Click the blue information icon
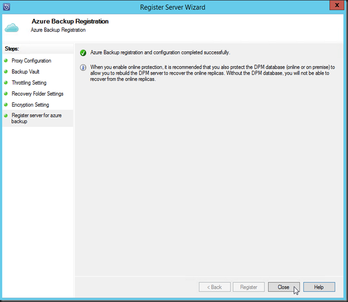The height and width of the screenshot is (302, 348). [83, 68]
